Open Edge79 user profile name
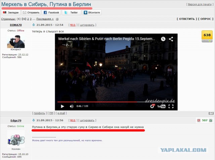This screenshot has width=215, height=160. 16,121
